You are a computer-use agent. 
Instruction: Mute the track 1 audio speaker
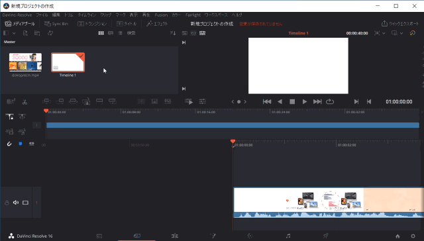pos(16,203)
